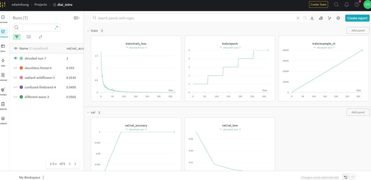
Task: Open the val/val_loss chart panel
Action: [x=230, y=144]
